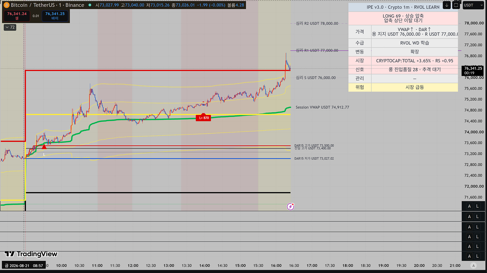
Task: Click the 관리 row label
Action: pos(360,78)
